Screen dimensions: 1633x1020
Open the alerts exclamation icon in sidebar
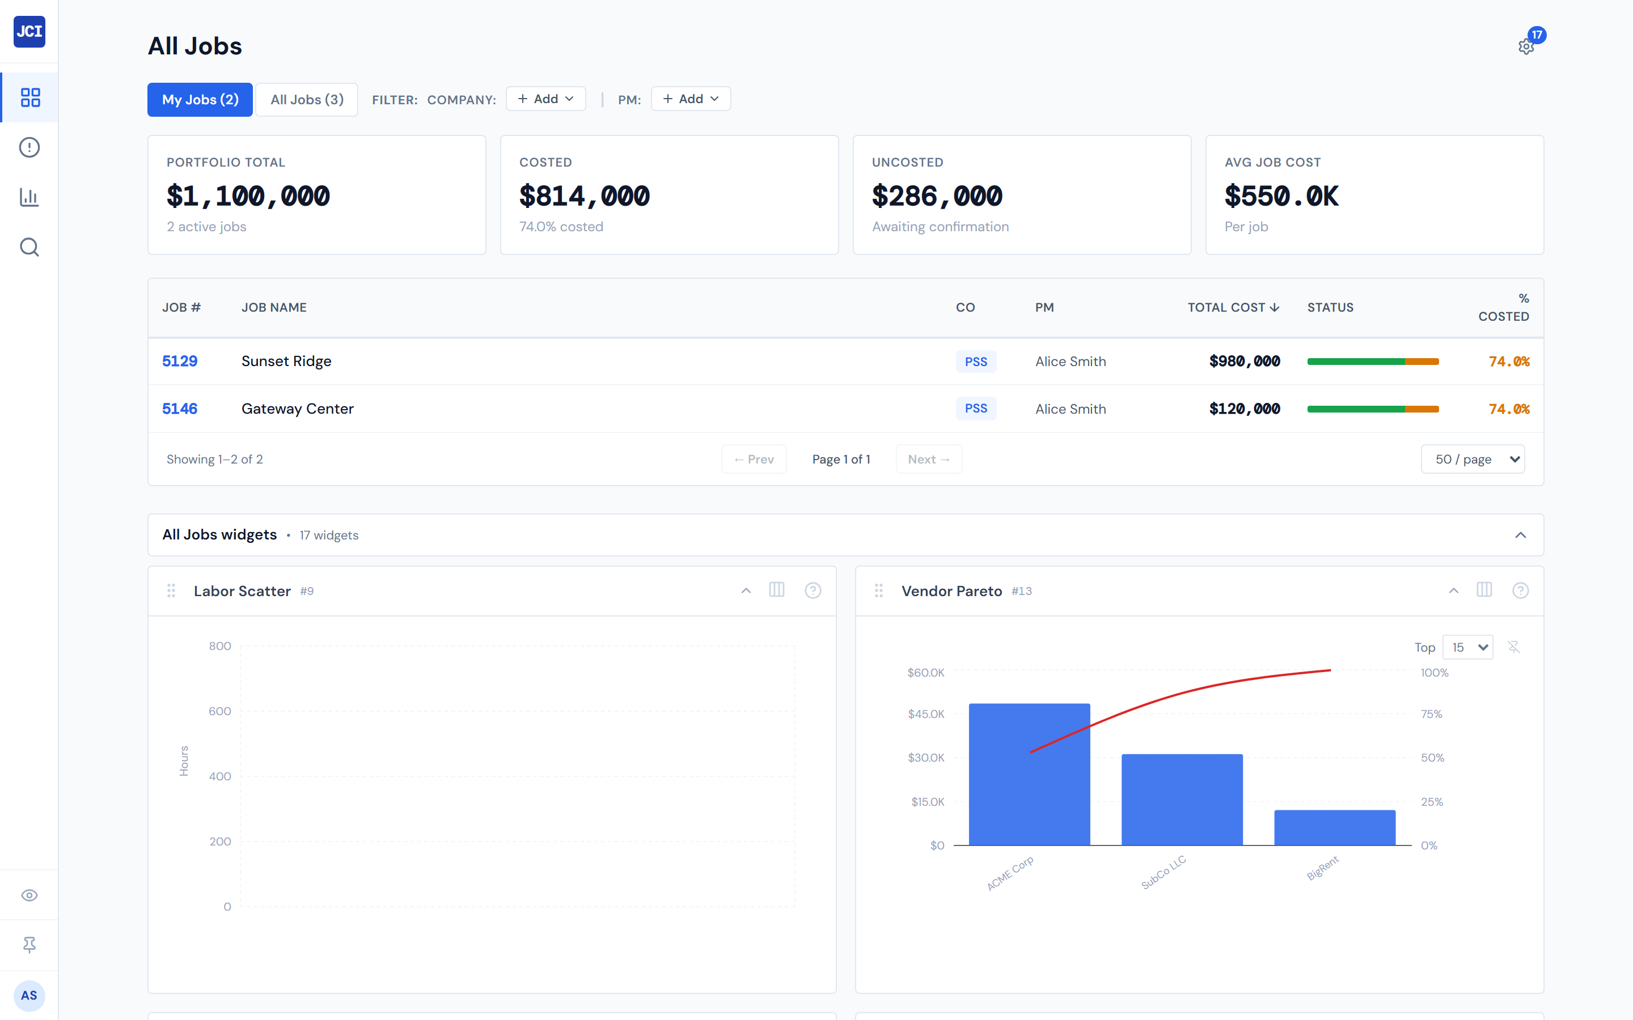click(29, 147)
